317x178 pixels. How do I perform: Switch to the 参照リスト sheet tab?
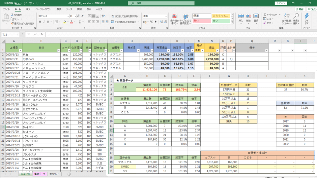(x=54, y=174)
